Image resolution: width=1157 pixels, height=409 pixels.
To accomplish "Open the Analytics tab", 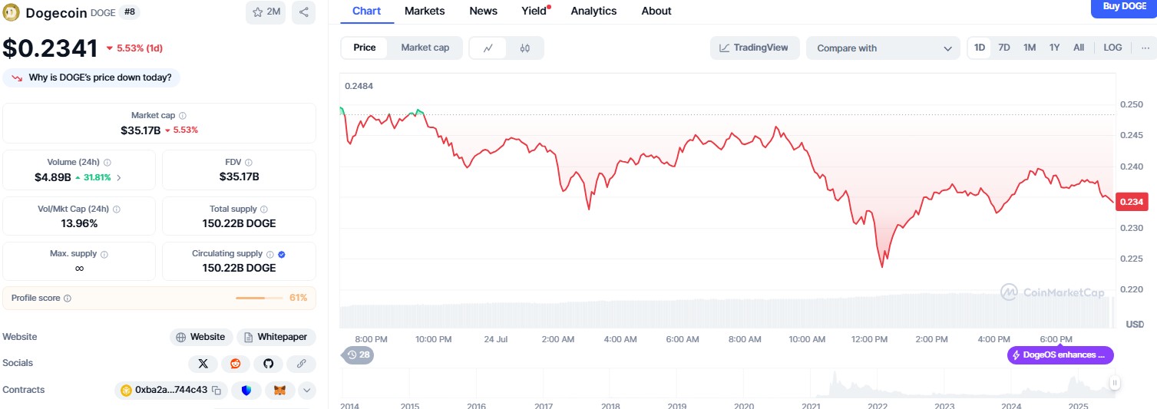I will [x=593, y=11].
